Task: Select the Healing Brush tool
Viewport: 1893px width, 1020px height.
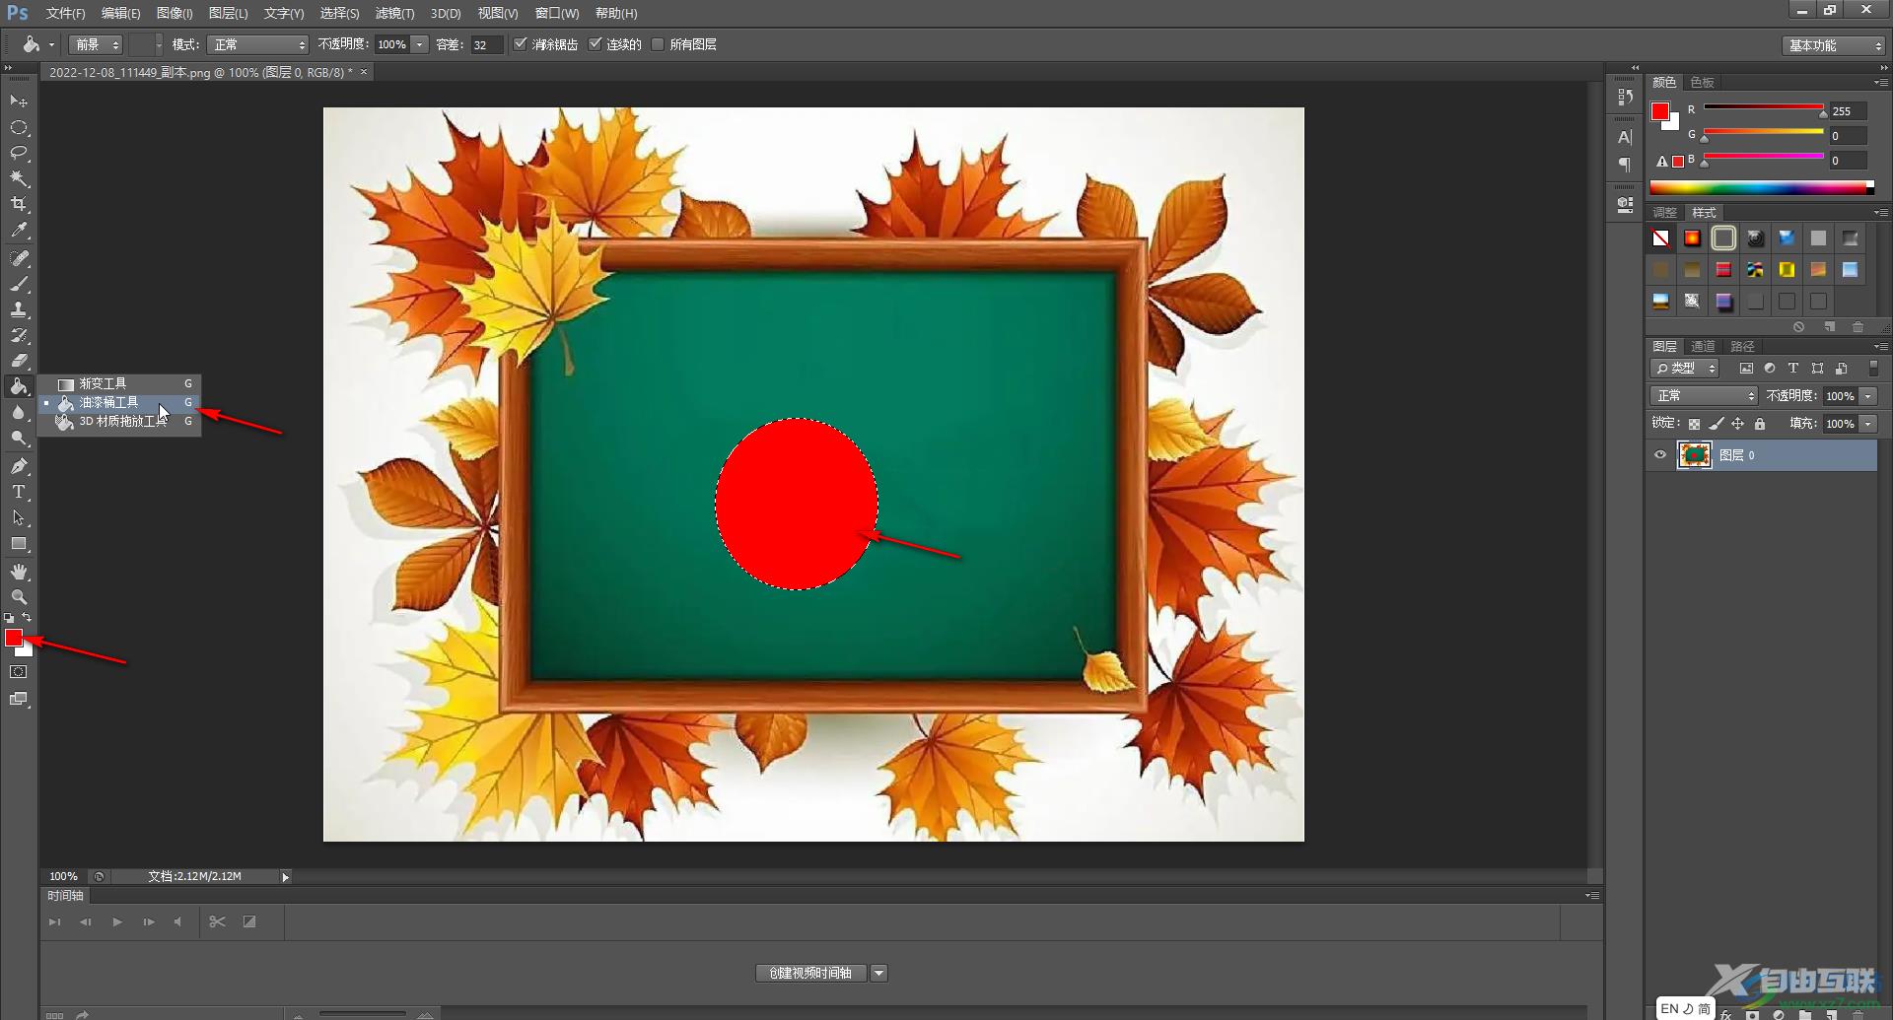Action: point(19,258)
